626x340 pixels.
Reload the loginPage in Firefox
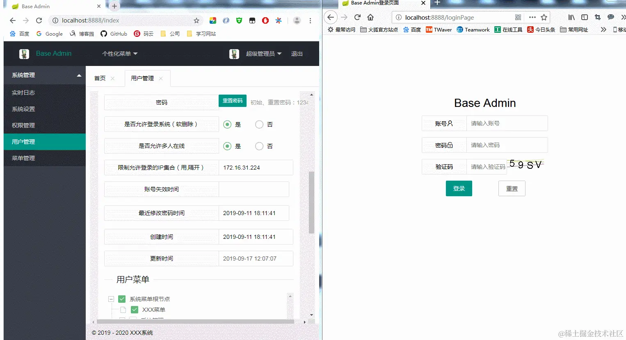357,17
